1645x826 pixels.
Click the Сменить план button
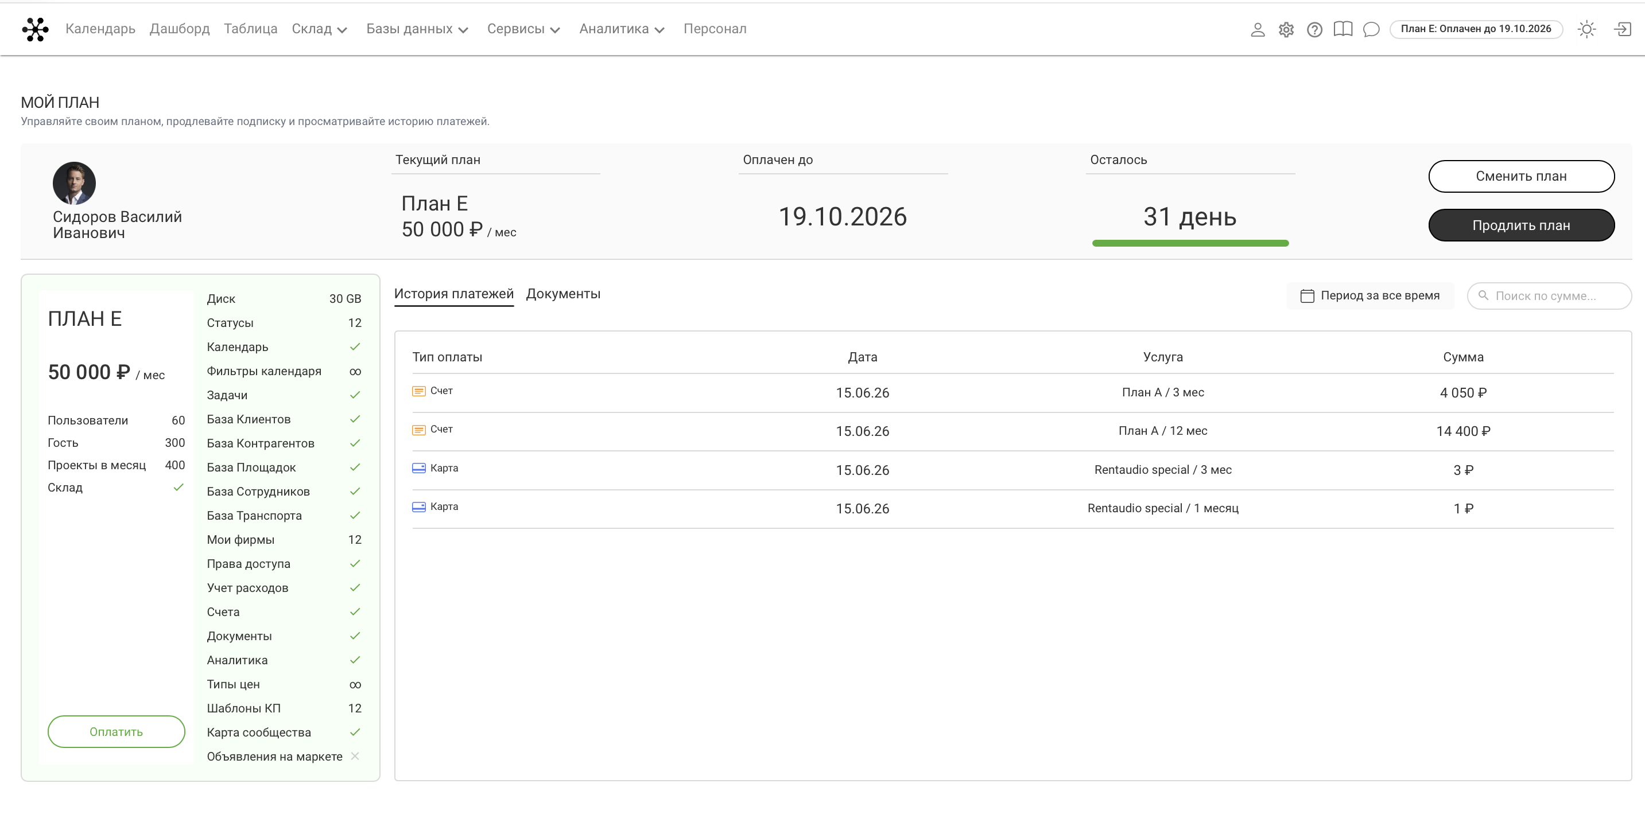tap(1520, 176)
